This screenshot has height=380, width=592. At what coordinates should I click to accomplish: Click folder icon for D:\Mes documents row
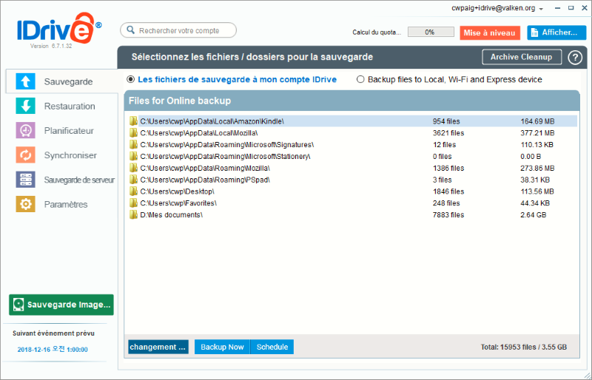133,214
